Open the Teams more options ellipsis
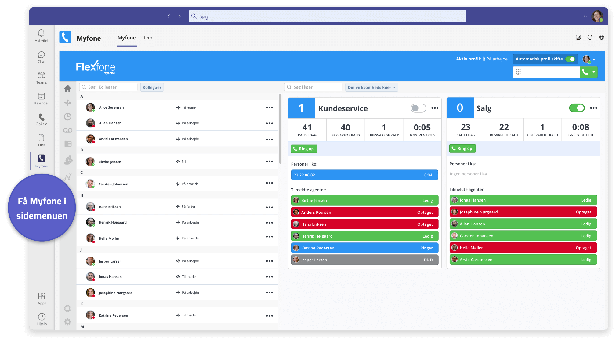616x342 pixels. click(584, 16)
